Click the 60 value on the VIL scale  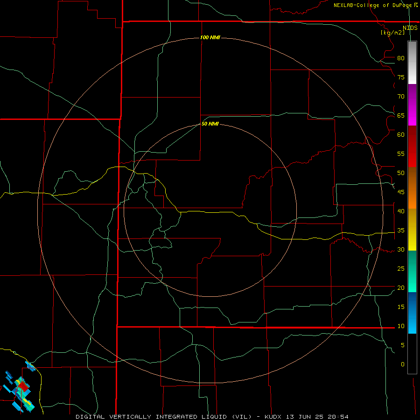coord(401,135)
